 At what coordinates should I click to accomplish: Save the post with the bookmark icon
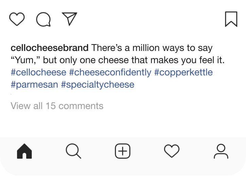(231, 19)
